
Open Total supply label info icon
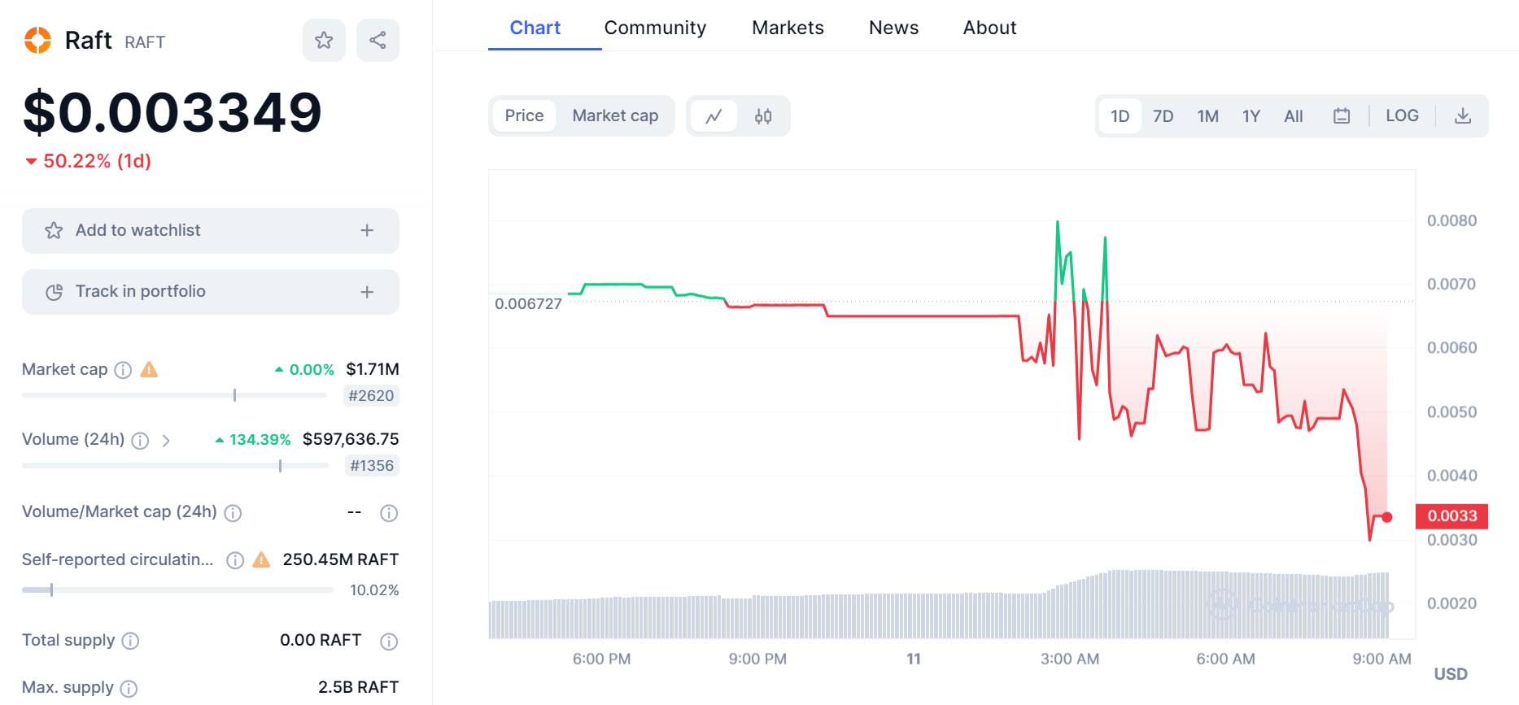(x=130, y=641)
